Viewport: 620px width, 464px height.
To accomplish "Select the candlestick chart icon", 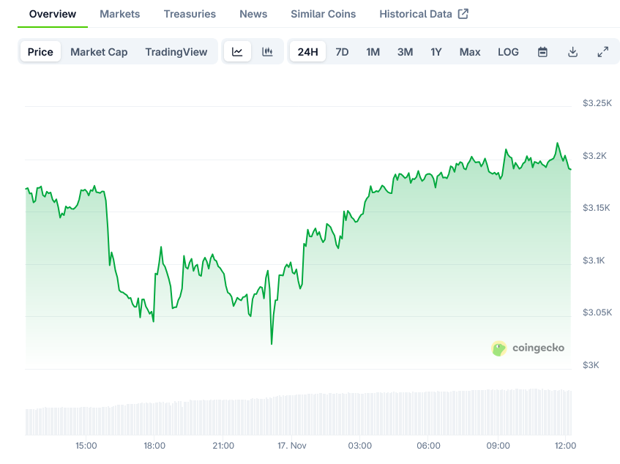I will (268, 51).
